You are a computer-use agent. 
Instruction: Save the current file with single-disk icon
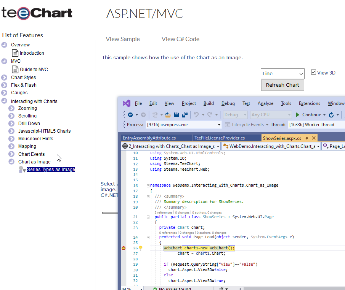tap(176, 115)
